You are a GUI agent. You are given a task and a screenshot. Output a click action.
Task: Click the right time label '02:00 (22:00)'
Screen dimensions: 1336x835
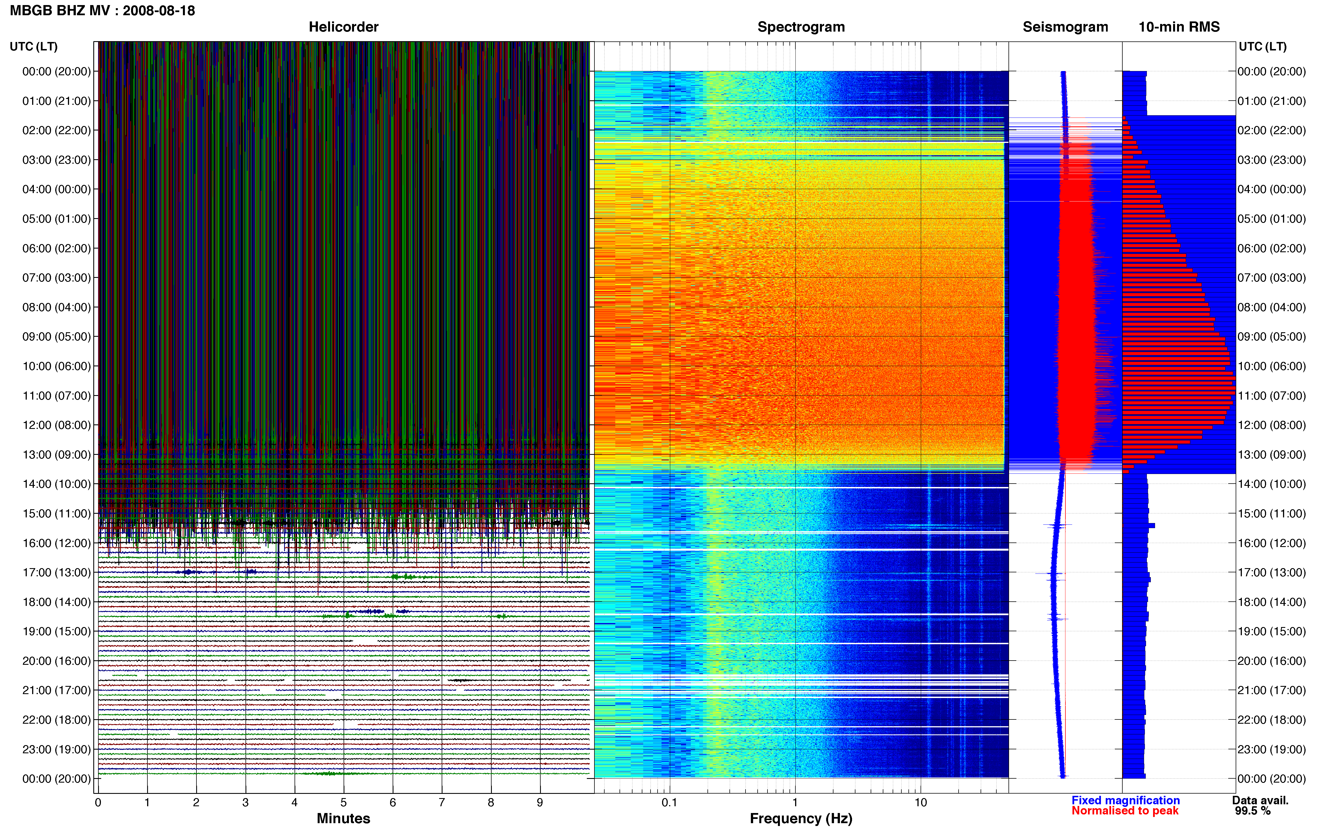1272,130
